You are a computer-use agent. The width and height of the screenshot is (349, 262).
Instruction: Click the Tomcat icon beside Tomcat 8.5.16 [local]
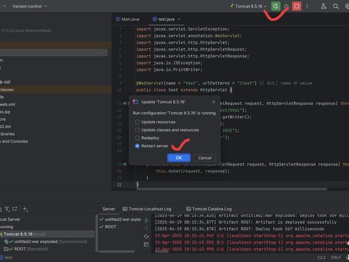coord(1,234)
